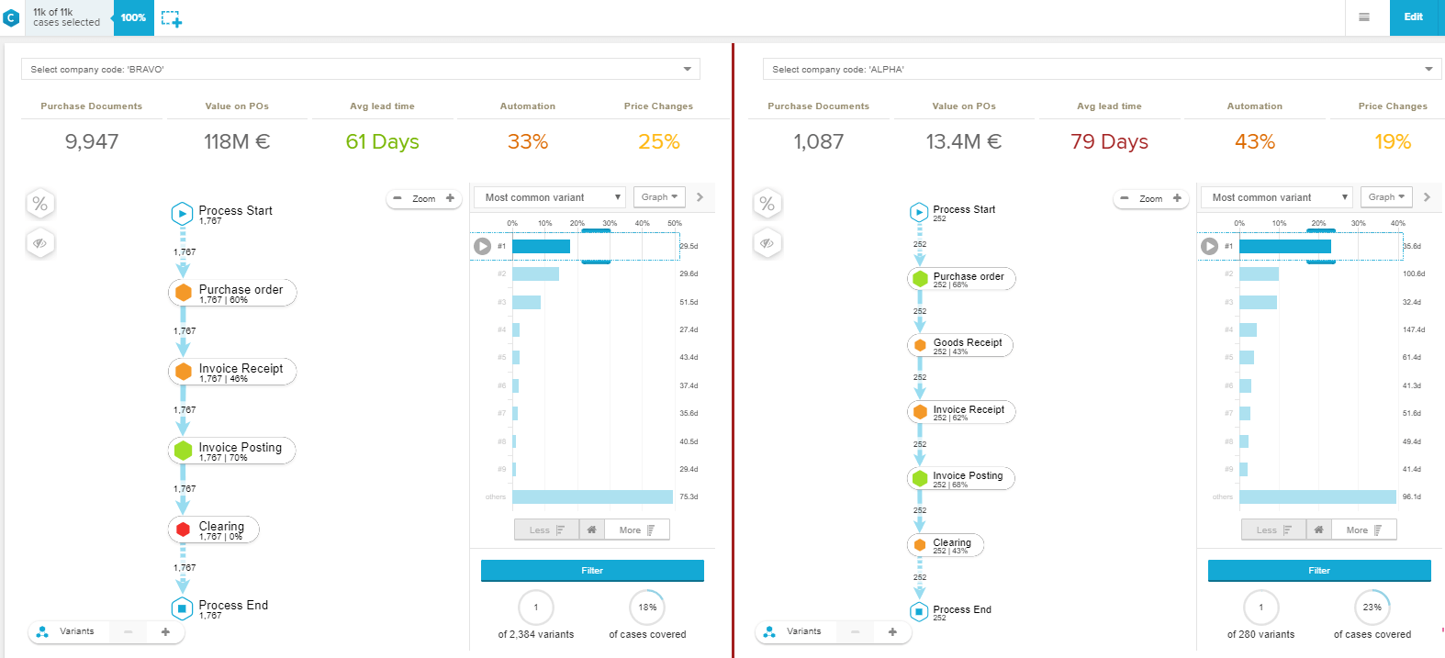Viewport: 1445px width, 658px height.
Task: Click the home reset icon in BRAVO variants
Action: click(592, 530)
